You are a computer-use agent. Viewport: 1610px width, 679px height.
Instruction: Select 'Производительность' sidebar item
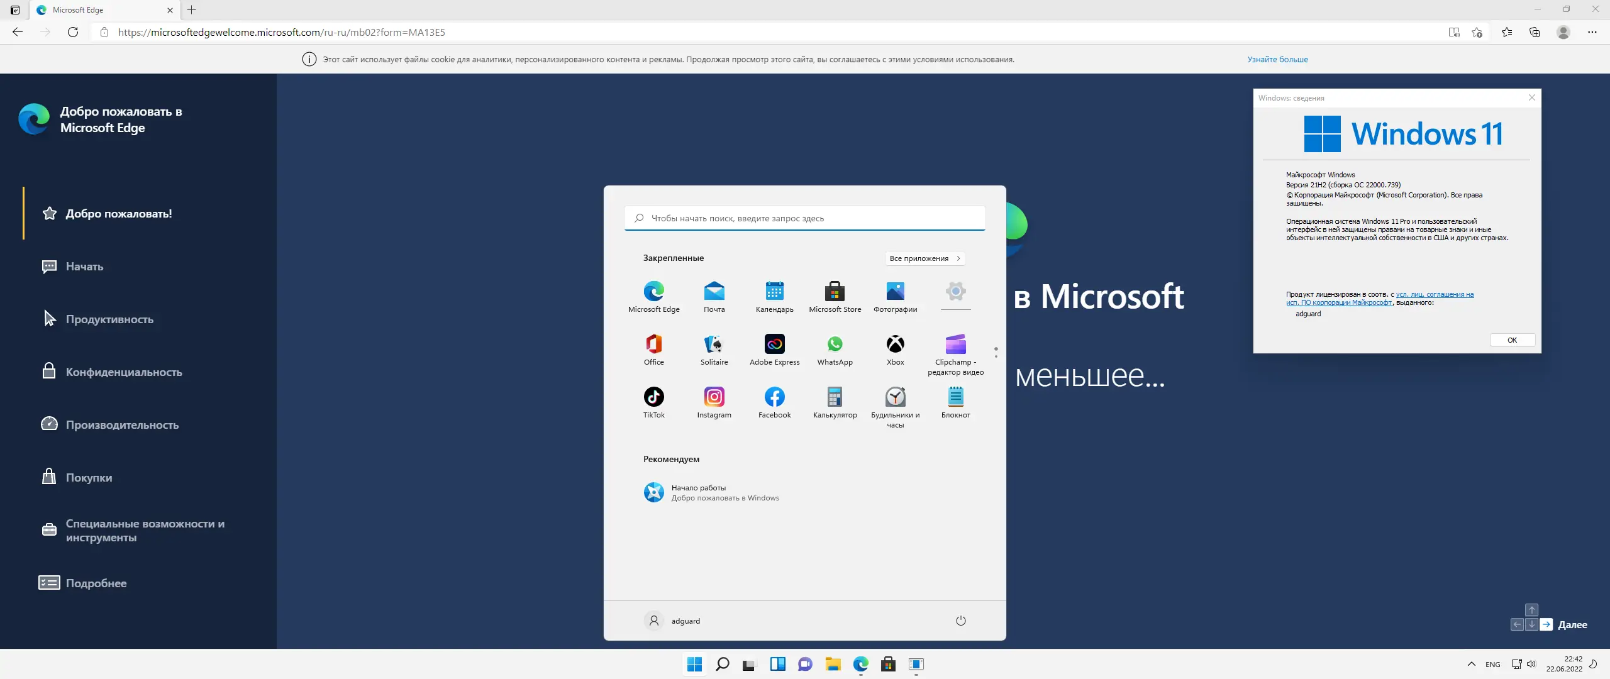(122, 425)
